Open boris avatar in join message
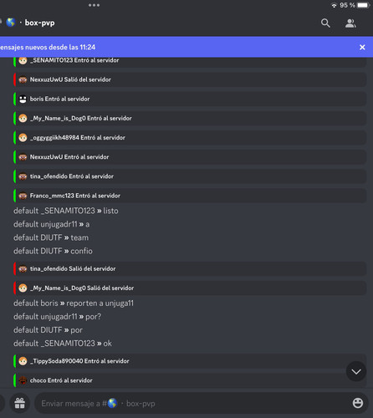373x418 pixels. click(x=23, y=99)
